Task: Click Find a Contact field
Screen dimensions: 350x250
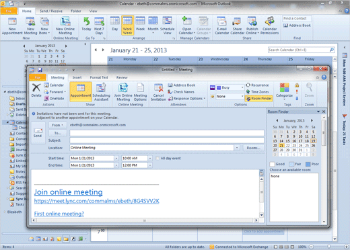Action: 297,18
